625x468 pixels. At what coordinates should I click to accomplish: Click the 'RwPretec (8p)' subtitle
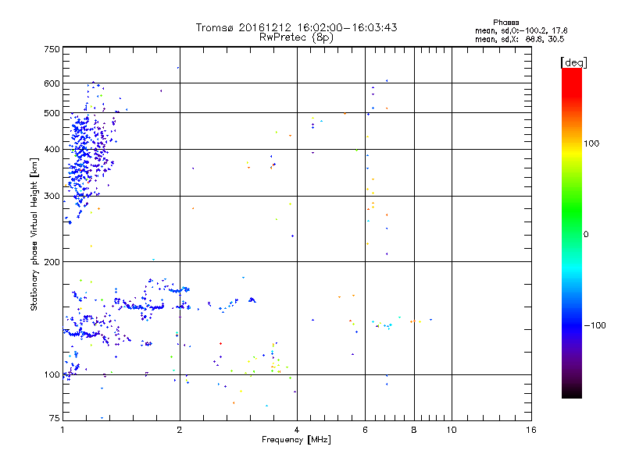coord(296,37)
